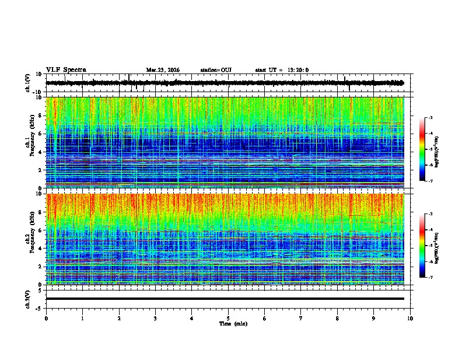Click the "-7" tick on ch.1 color bar
462x357 pixels.
(x=430, y=181)
